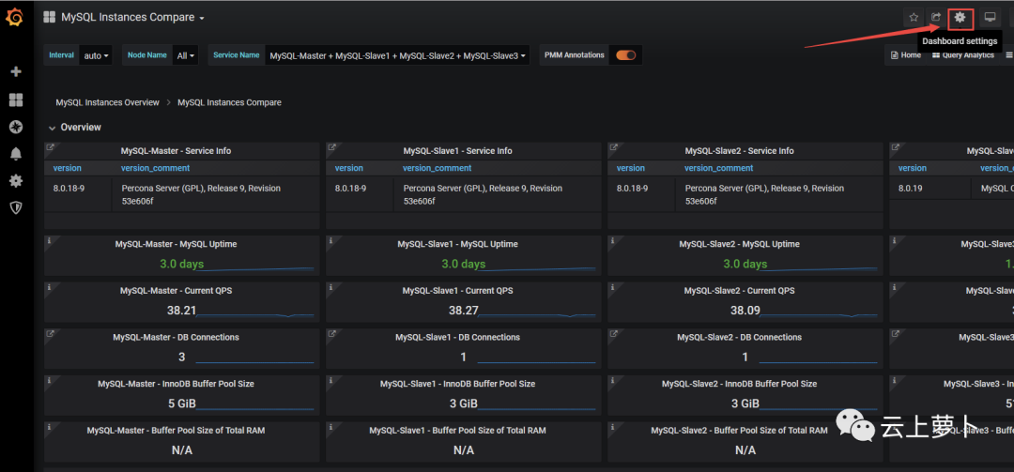1014x472 pixels.
Task: Toggle the PMM Annotations switch
Action: point(625,55)
